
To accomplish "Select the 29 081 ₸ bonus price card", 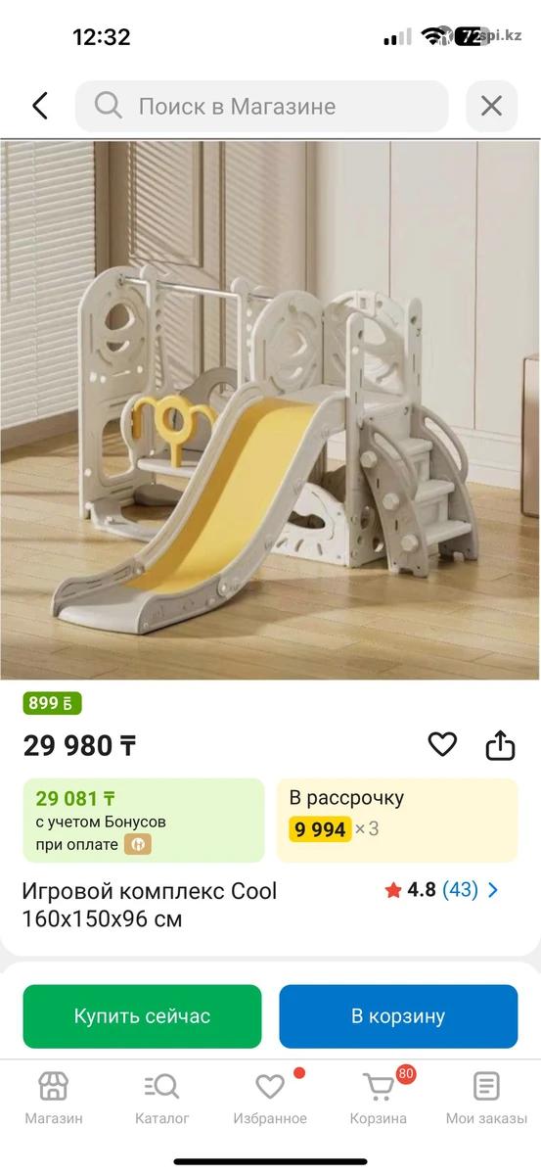I will tap(144, 821).
